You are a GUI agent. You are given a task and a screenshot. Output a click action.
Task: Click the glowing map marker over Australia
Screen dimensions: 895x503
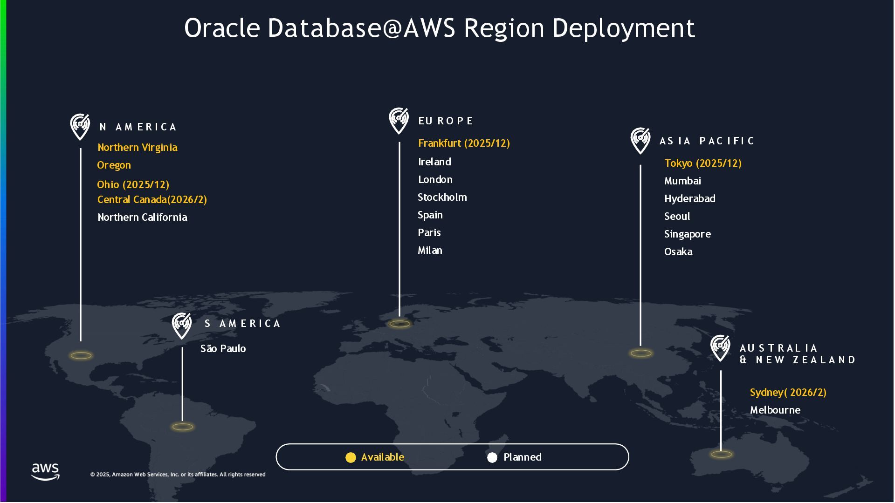pyautogui.click(x=721, y=454)
